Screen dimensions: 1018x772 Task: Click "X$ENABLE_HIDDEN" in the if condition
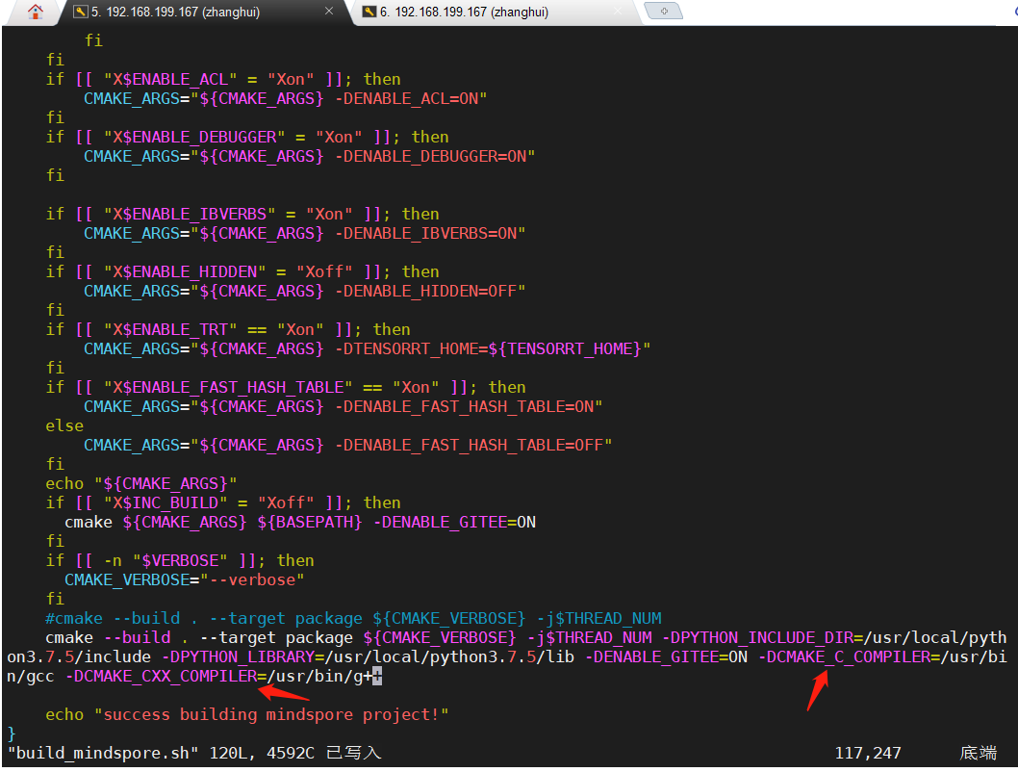coord(185,272)
